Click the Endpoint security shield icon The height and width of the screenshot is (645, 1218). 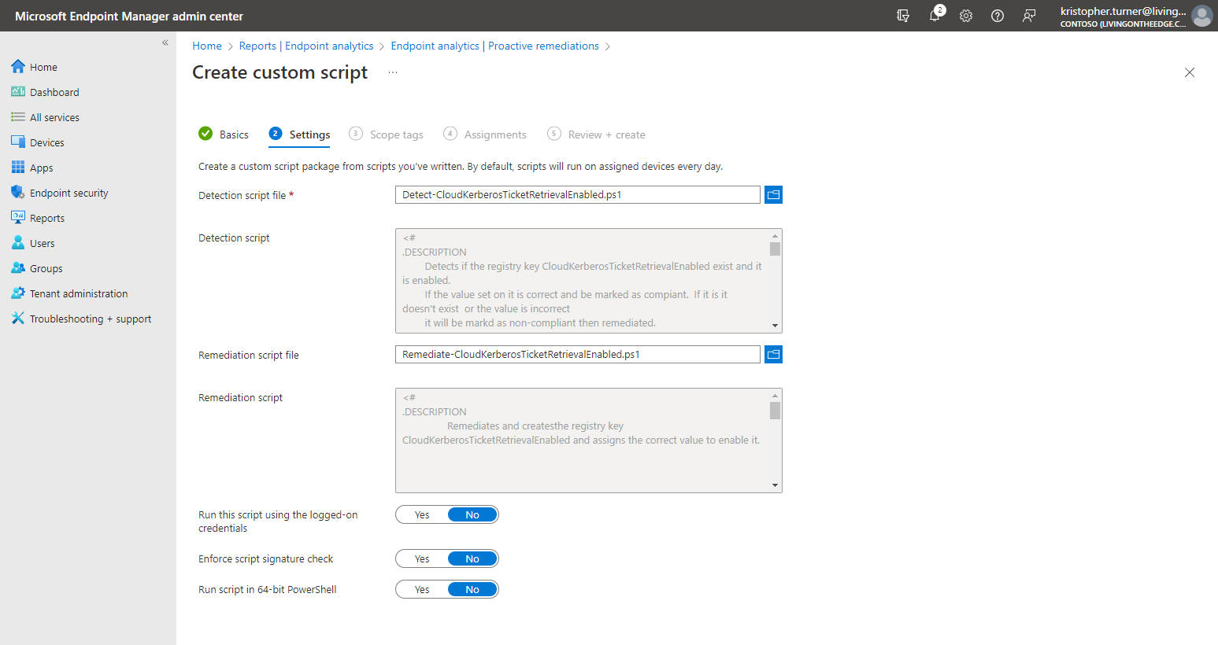(x=17, y=193)
